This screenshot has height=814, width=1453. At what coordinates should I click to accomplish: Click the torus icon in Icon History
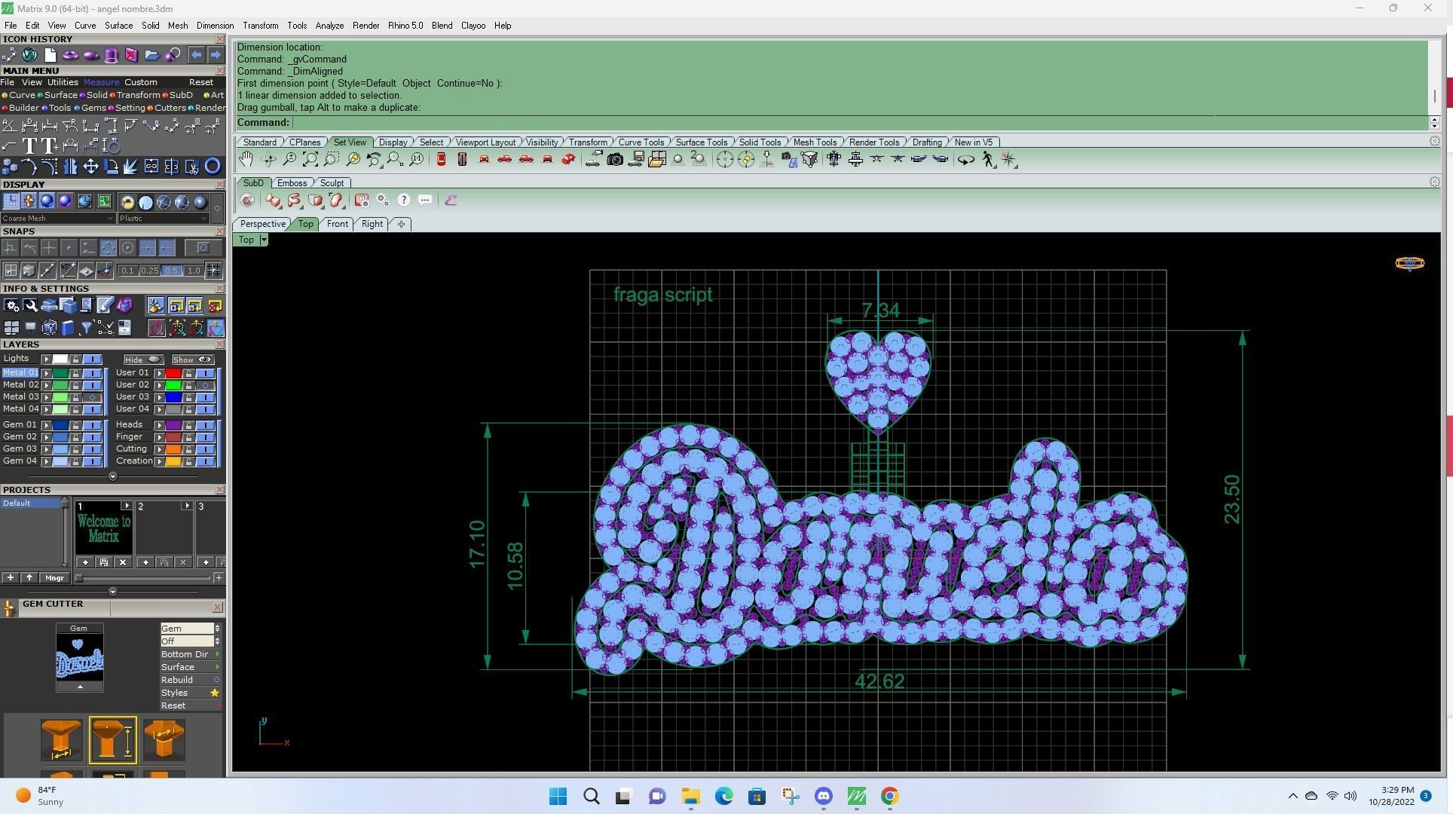coord(70,55)
